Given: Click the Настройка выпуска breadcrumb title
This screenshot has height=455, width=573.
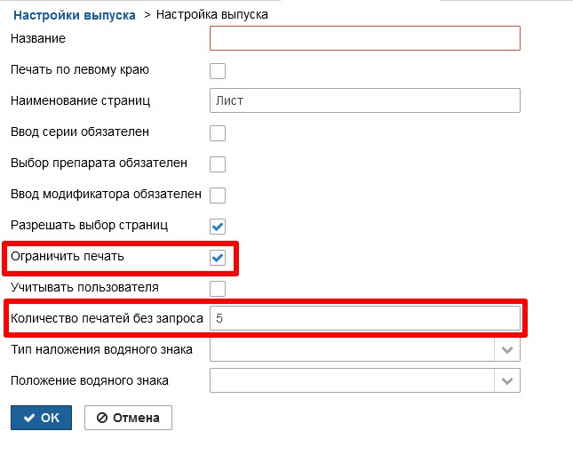Looking at the screenshot, I should pos(212,14).
